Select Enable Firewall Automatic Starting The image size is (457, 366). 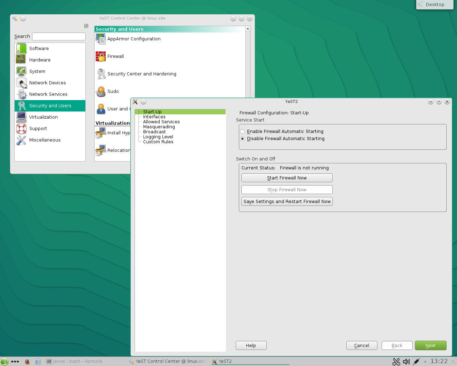282,131
